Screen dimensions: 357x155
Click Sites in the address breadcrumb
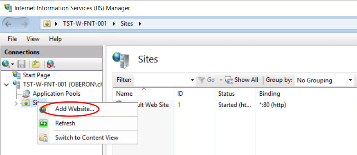[127, 23]
